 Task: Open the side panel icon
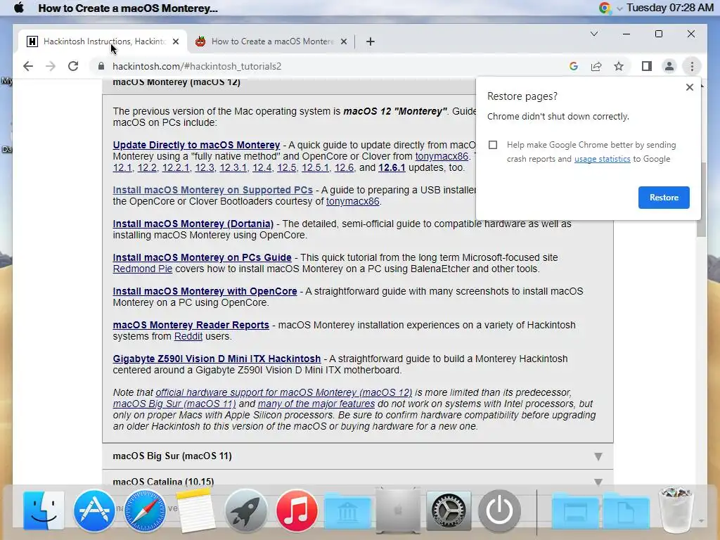(647, 66)
